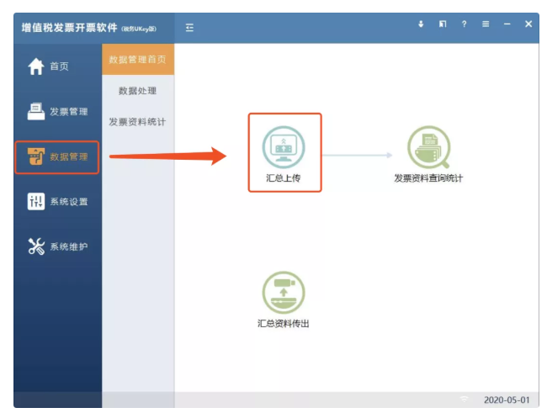The width and height of the screenshot is (547, 413).
Task: Open 发票资料查询统计 invoice query icon
Action: coord(428,147)
